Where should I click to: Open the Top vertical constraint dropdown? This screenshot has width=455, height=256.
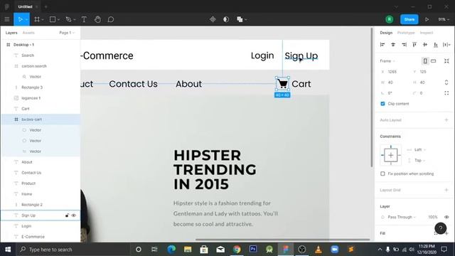(x=420, y=160)
